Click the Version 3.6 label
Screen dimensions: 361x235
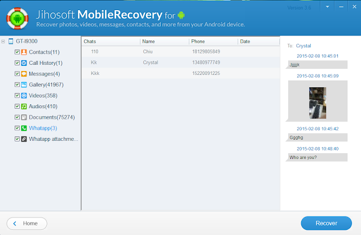tap(299, 8)
